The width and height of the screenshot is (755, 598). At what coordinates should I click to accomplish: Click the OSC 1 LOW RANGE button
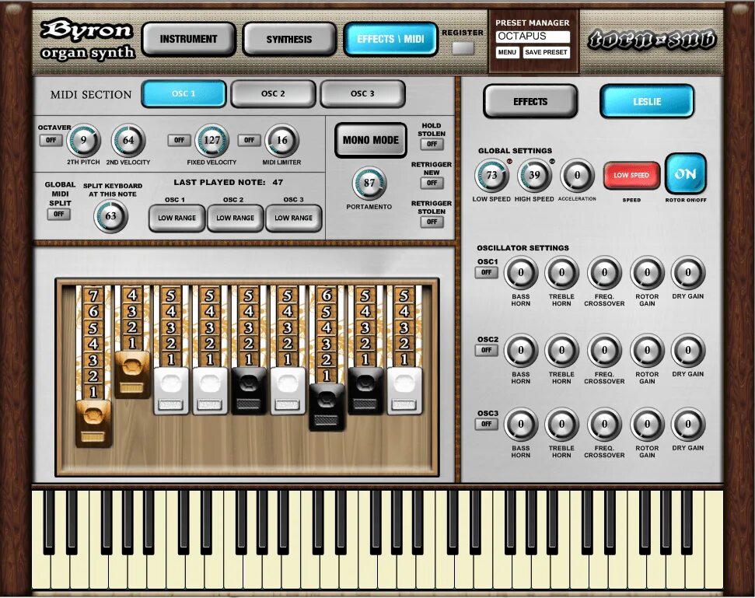[177, 218]
